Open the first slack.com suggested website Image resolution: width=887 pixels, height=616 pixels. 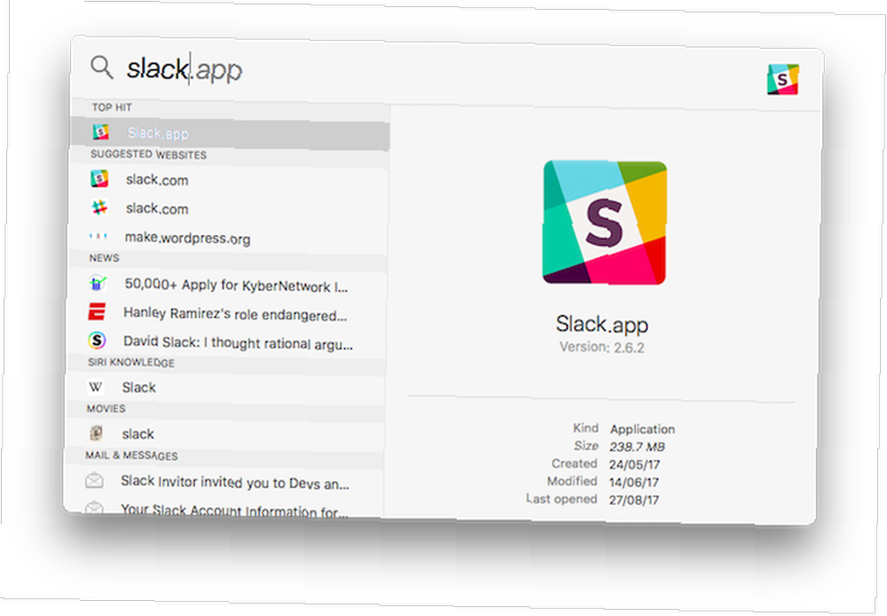coord(229,180)
